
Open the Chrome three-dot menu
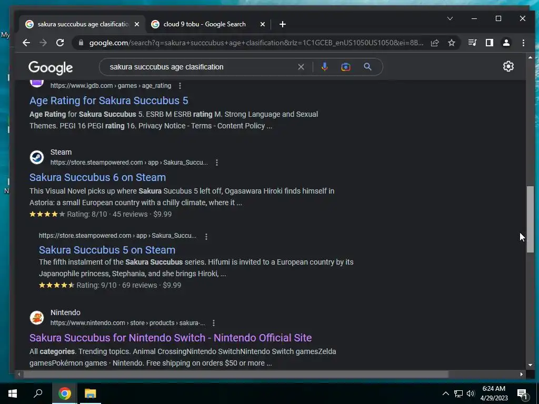tap(523, 43)
